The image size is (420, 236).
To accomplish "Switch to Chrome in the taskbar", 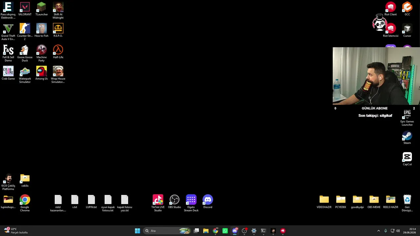I will pos(215,231).
